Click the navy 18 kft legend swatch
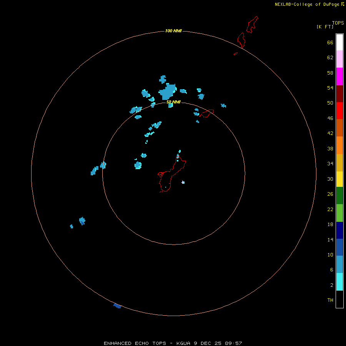The width and height of the screenshot is (346, 346). point(339,230)
